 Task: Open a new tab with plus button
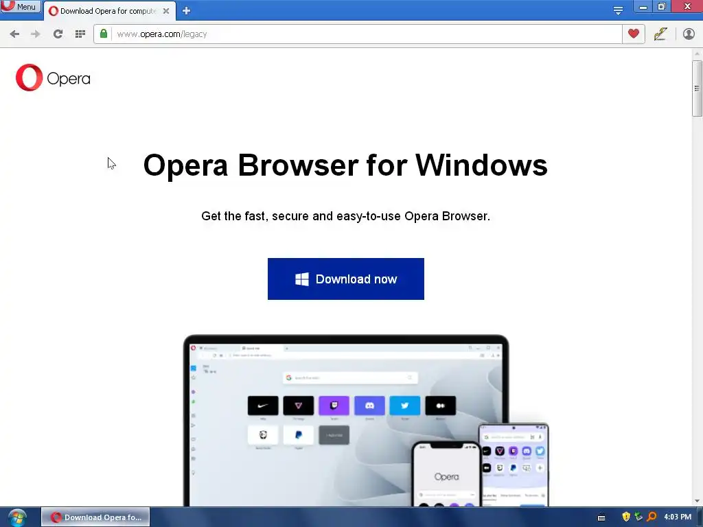(x=187, y=11)
